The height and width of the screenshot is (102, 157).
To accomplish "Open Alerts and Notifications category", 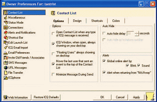I will (22, 33).
